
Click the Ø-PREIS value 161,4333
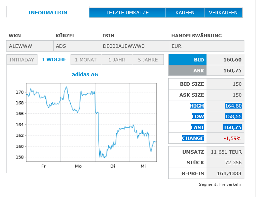tap(229, 173)
